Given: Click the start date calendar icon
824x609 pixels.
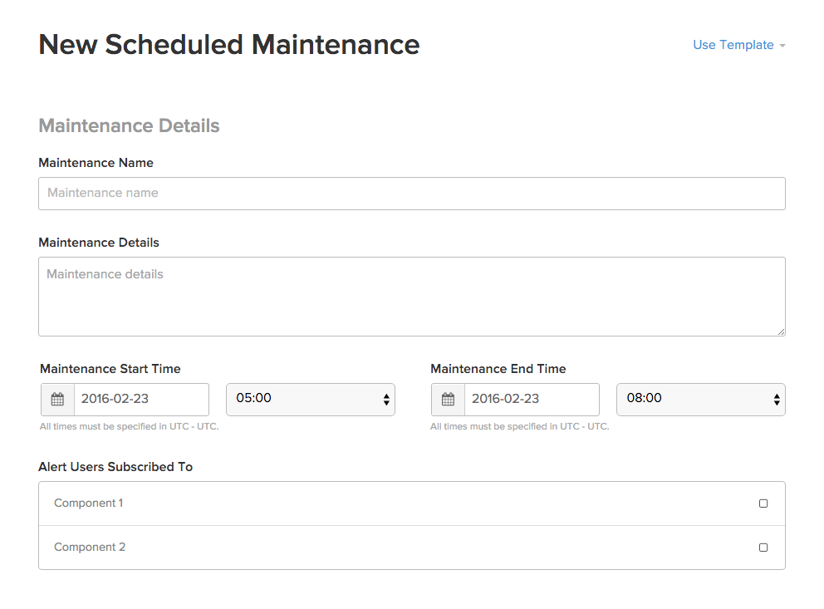Looking at the screenshot, I should [x=57, y=400].
